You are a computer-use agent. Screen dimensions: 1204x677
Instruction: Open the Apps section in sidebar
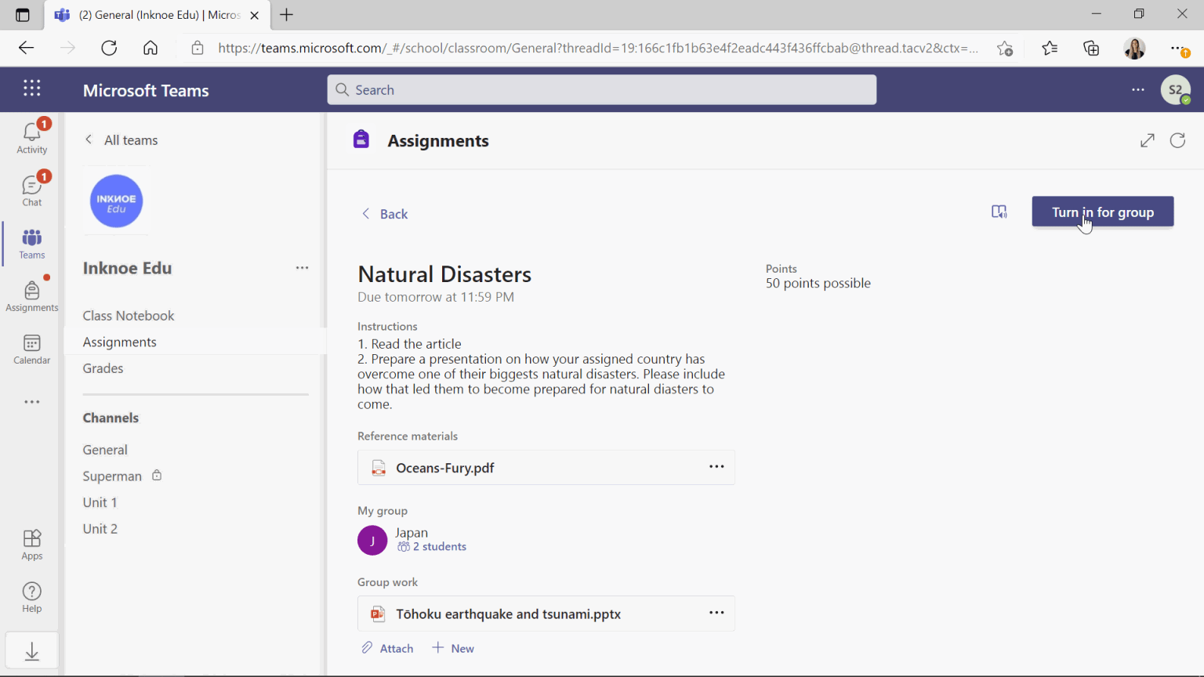pyautogui.click(x=31, y=542)
